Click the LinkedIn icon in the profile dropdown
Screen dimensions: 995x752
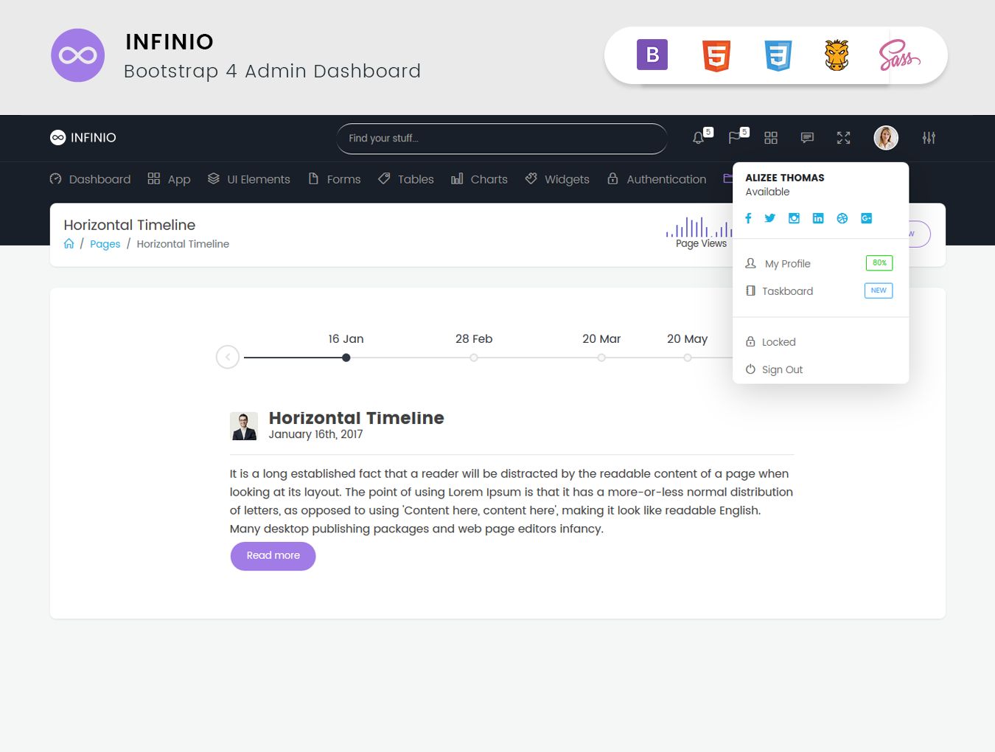(818, 218)
